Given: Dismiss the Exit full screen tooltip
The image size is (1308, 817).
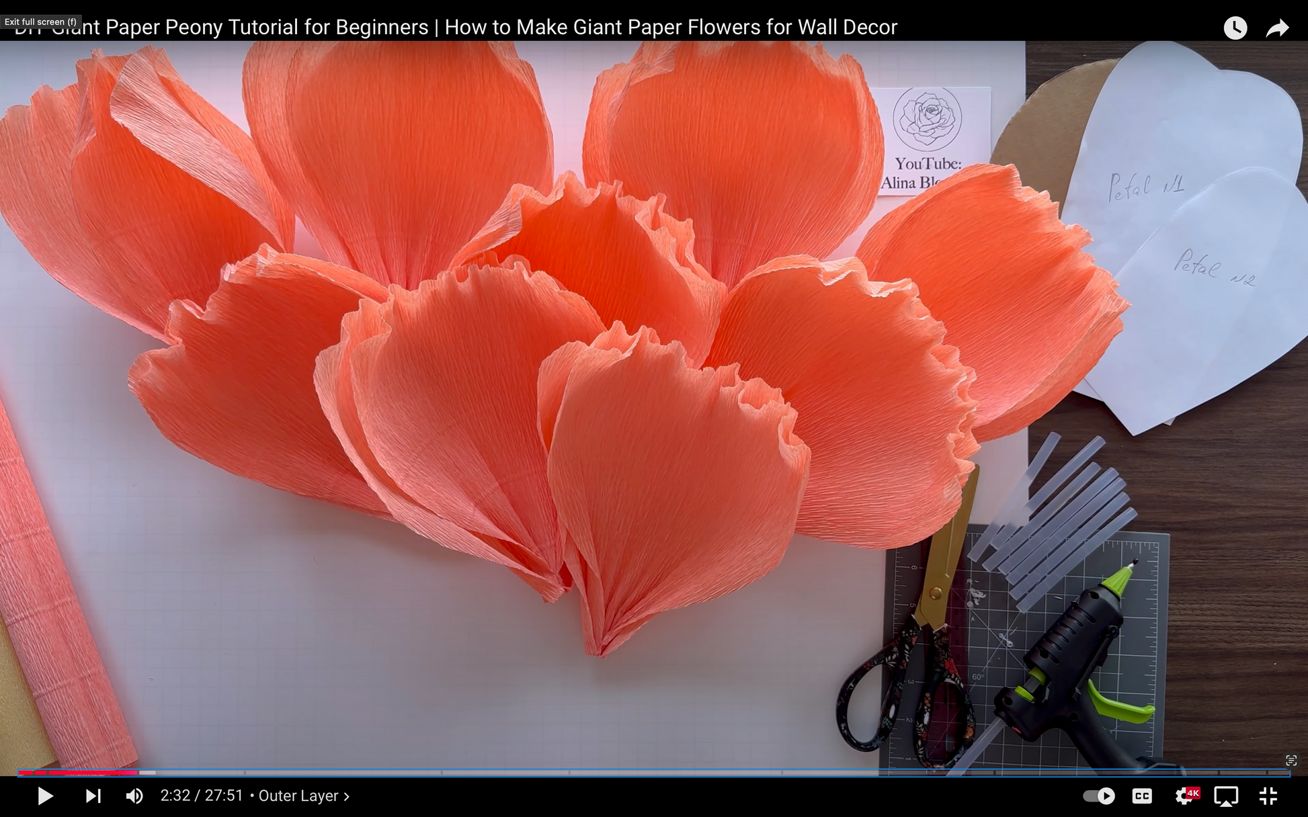Looking at the screenshot, I should [42, 21].
